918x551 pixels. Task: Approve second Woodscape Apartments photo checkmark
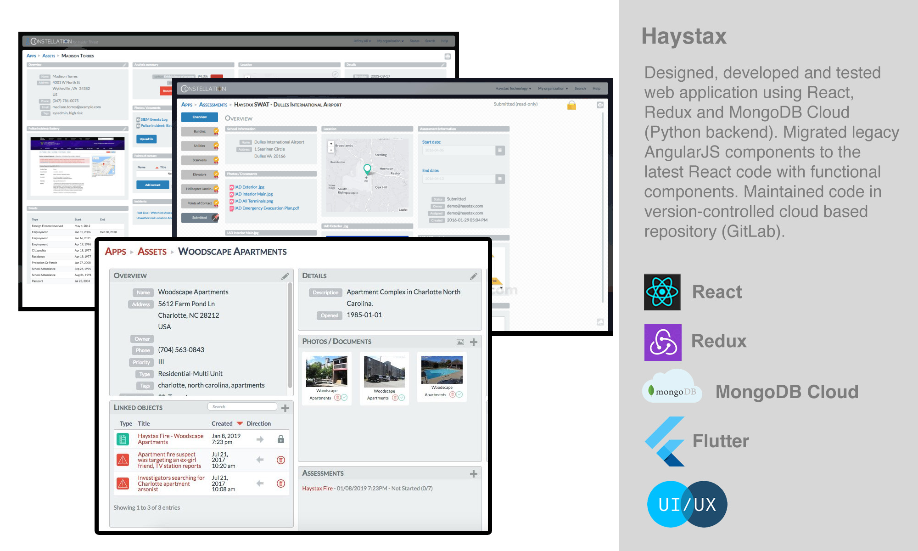[402, 398]
